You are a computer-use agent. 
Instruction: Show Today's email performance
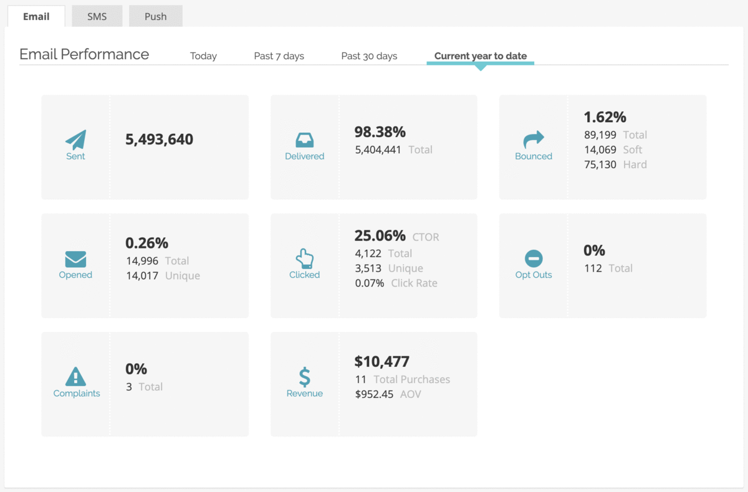[203, 56]
